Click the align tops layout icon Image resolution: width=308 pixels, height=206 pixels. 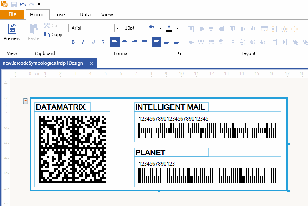pyautogui.click(x=233, y=29)
